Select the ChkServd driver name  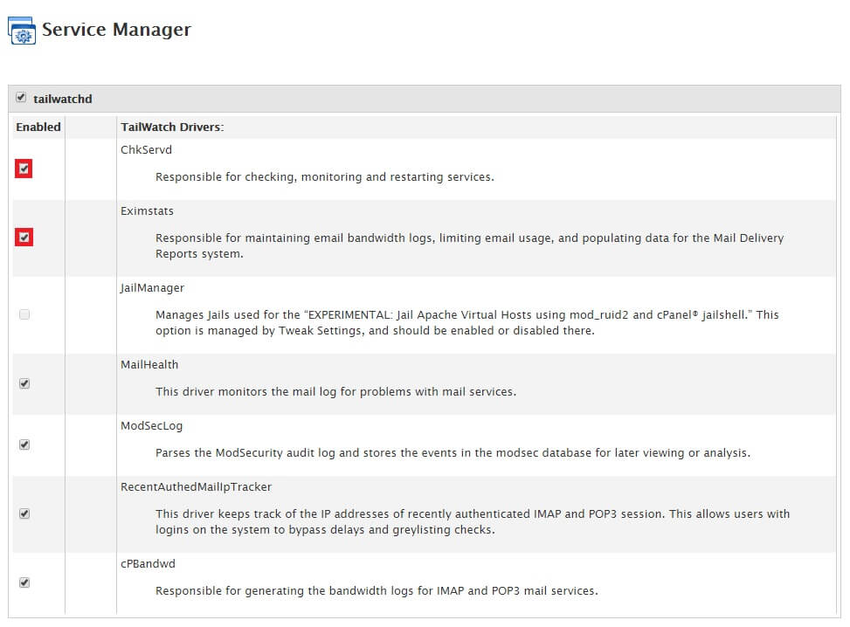(146, 149)
